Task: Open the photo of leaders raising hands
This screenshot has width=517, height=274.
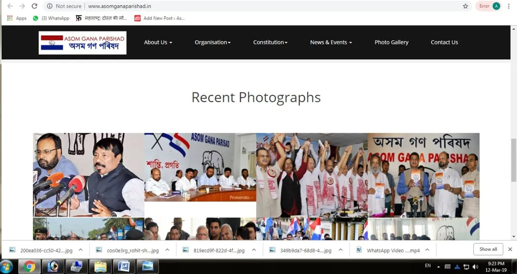Action: coord(312,175)
